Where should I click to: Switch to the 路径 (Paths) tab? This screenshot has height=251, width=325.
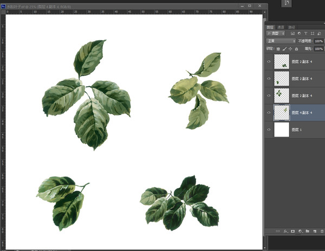pos(291,27)
